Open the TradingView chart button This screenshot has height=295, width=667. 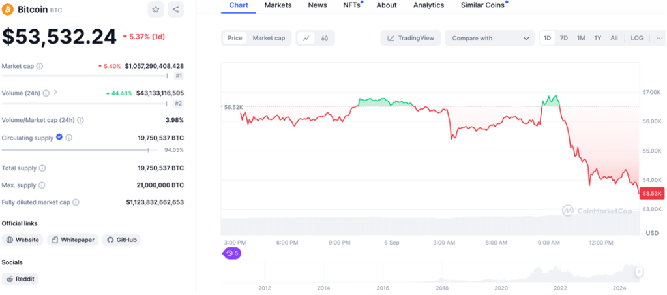(411, 38)
